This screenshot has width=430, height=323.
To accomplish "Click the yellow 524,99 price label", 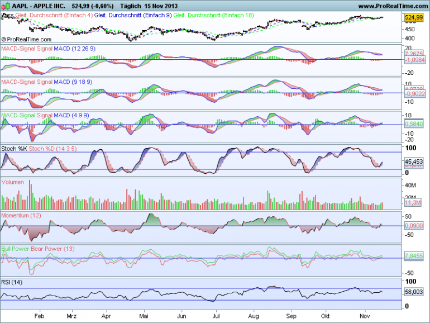I will pos(414,17).
